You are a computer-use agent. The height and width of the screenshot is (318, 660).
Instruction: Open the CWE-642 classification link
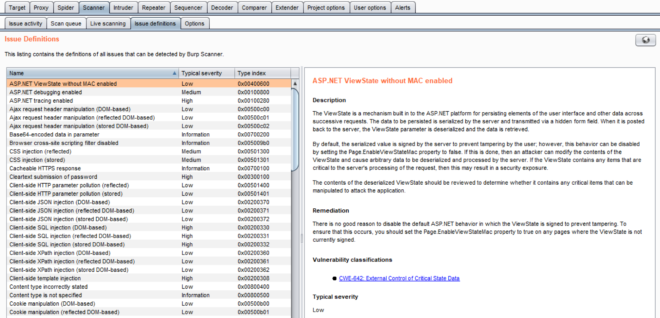point(399,278)
